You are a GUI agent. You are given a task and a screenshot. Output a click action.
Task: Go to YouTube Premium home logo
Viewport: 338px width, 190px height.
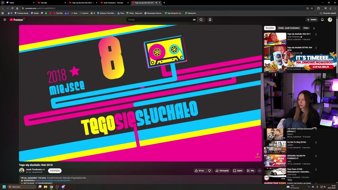[16, 20]
